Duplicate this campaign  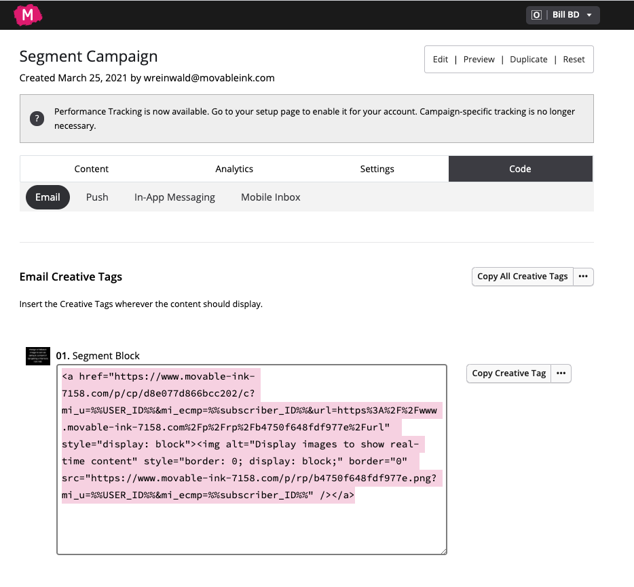(x=529, y=60)
